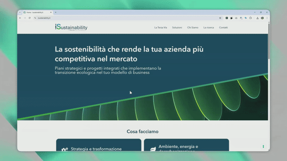Bookmark this page with the star icon
This screenshot has height=161, width=287.
pos(220,18)
